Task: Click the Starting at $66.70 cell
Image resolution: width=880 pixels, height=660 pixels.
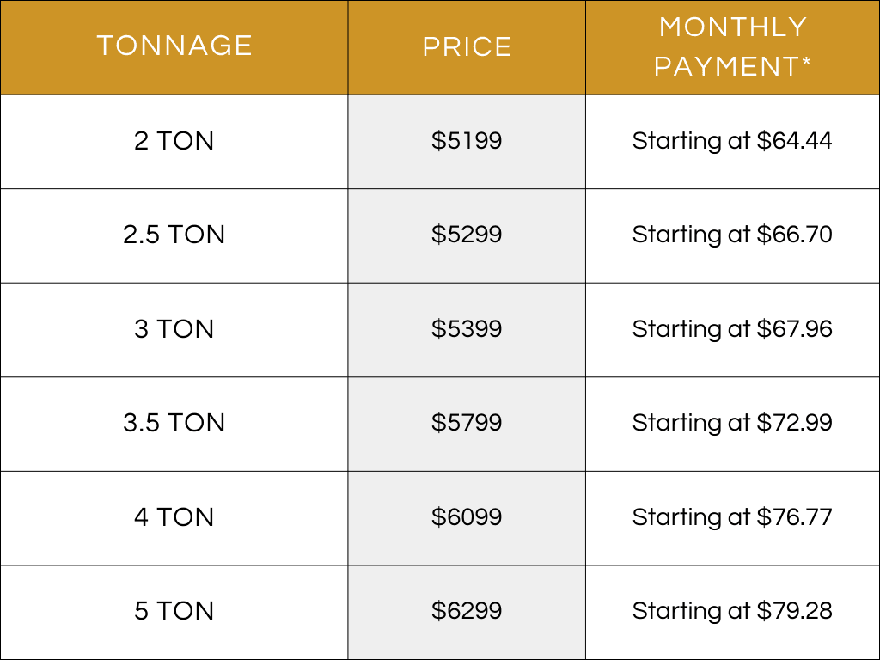Action: point(732,235)
